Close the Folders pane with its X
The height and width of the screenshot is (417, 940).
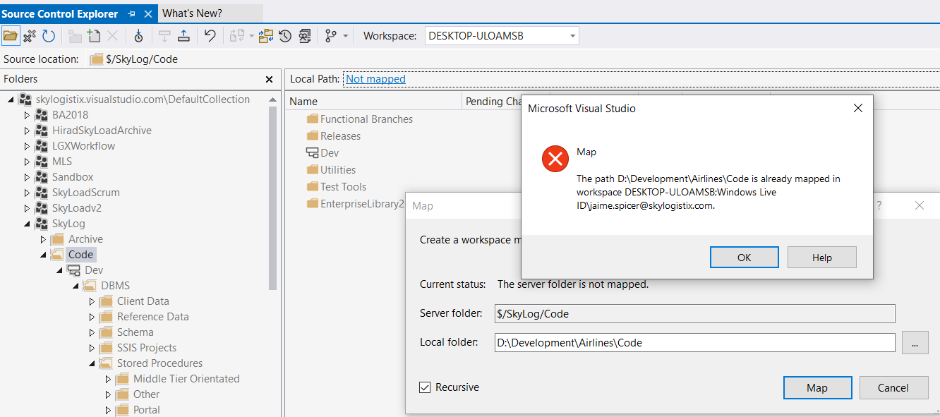coord(269,80)
